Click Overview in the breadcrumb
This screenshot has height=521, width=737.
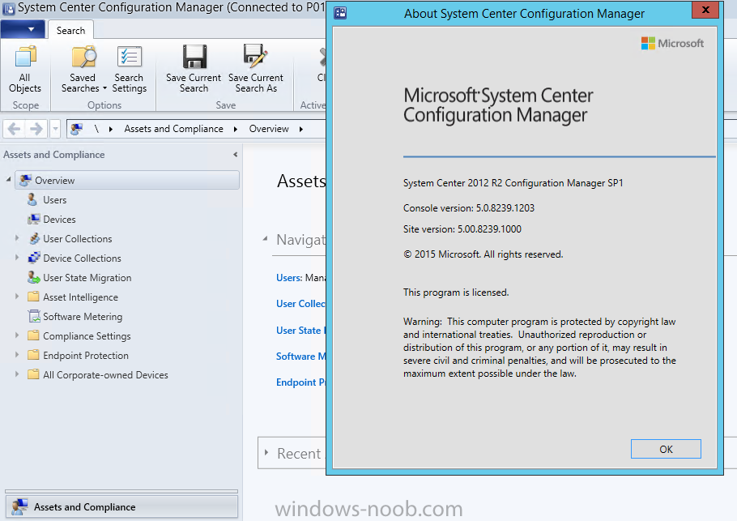[x=268, y=129]
